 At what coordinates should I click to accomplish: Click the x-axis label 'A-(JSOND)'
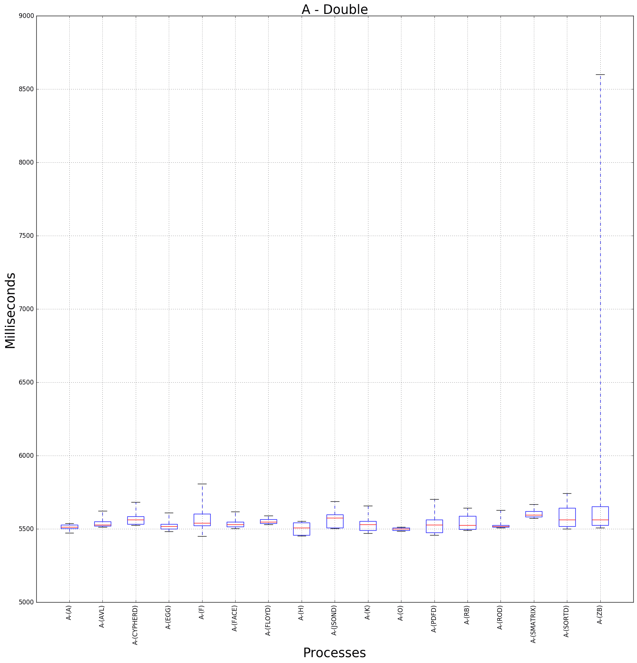click(334, 620)
